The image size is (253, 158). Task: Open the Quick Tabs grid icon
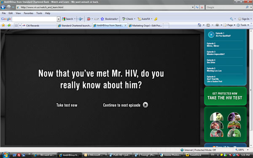(16, 25)
